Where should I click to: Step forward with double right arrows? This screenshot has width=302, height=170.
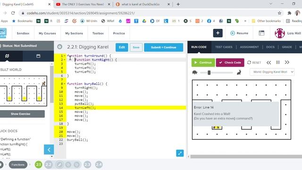(x=287, y=62)
